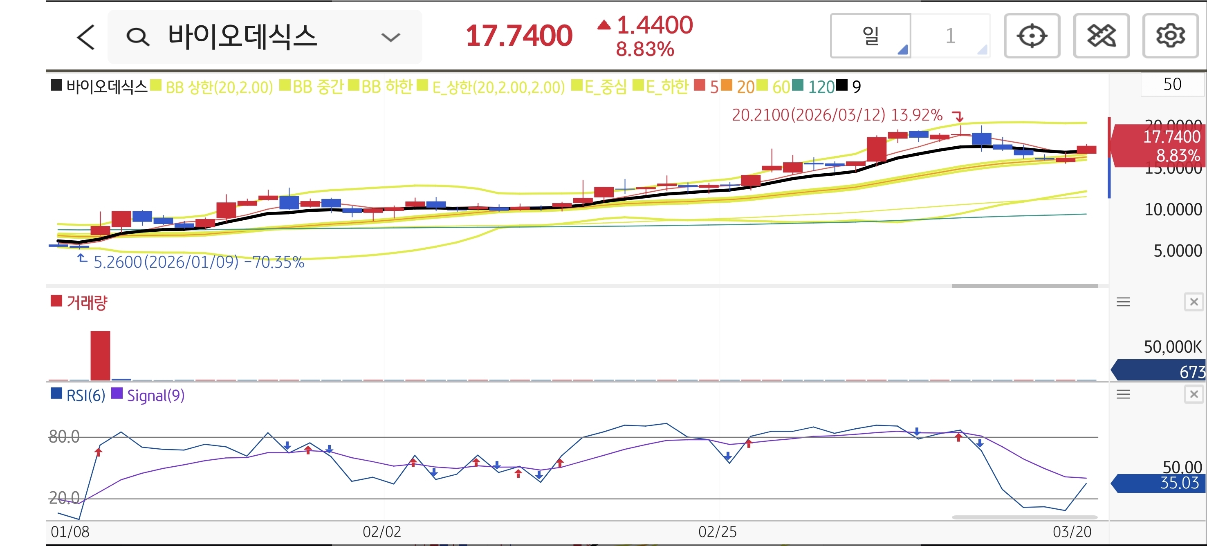Close the volume (거래량) panel

[1194, 302]
